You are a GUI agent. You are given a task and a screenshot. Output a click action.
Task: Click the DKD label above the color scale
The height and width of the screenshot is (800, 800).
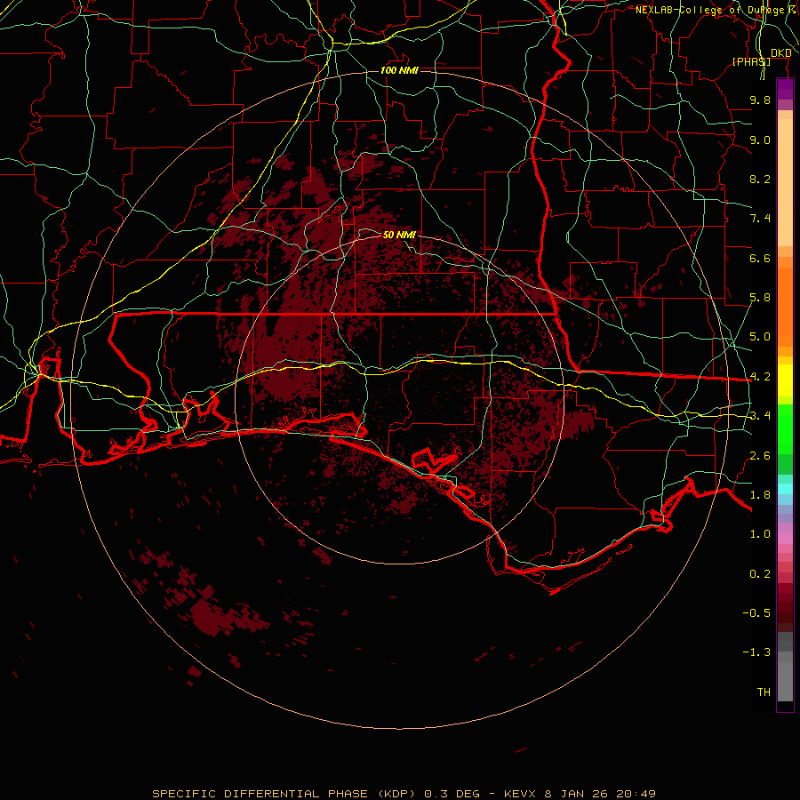pyautogui.click(x=780, y=53)
